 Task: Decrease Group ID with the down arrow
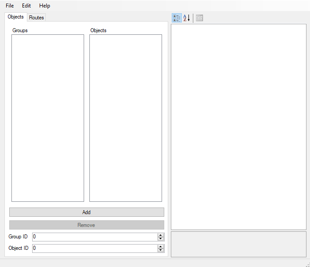click(161, 239)
